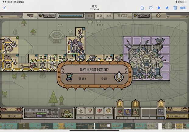Viewport: 189px width, 132px height.
Task: Expand the up-arrow above the spellbook slot
Action: (127, 104)
